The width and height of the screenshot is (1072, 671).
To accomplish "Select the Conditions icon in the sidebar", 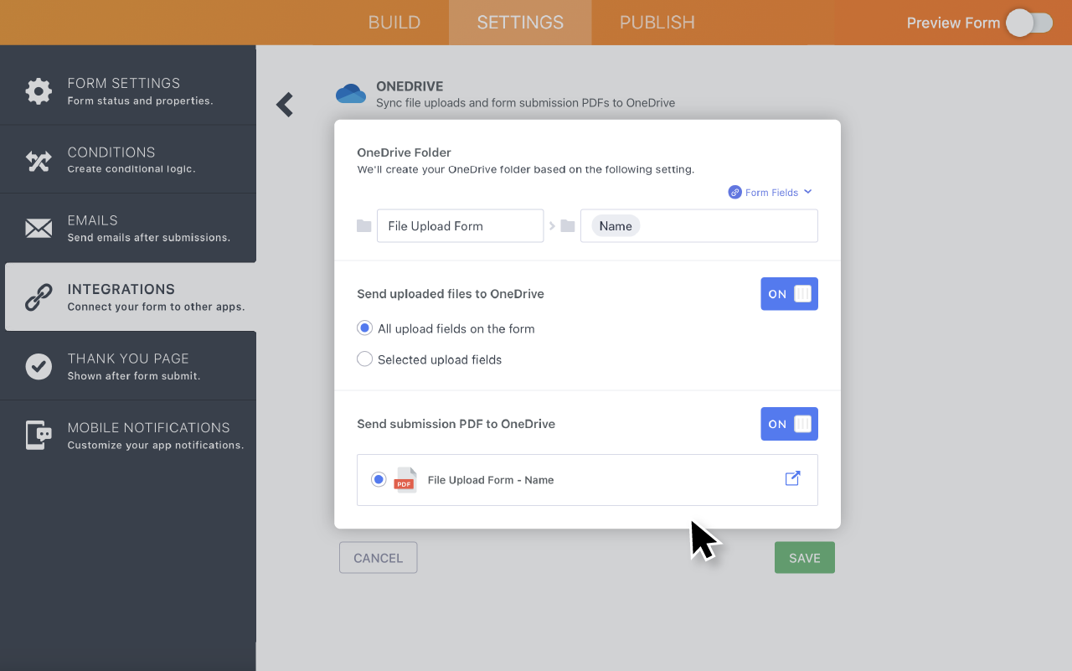I will 39,159.
